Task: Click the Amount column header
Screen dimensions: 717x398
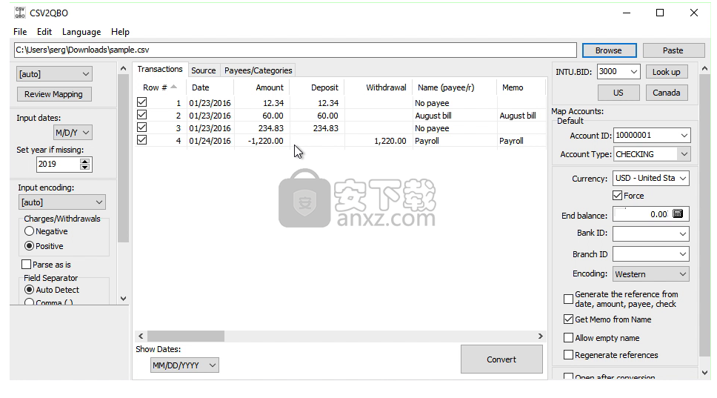Action: pos(261,87)
